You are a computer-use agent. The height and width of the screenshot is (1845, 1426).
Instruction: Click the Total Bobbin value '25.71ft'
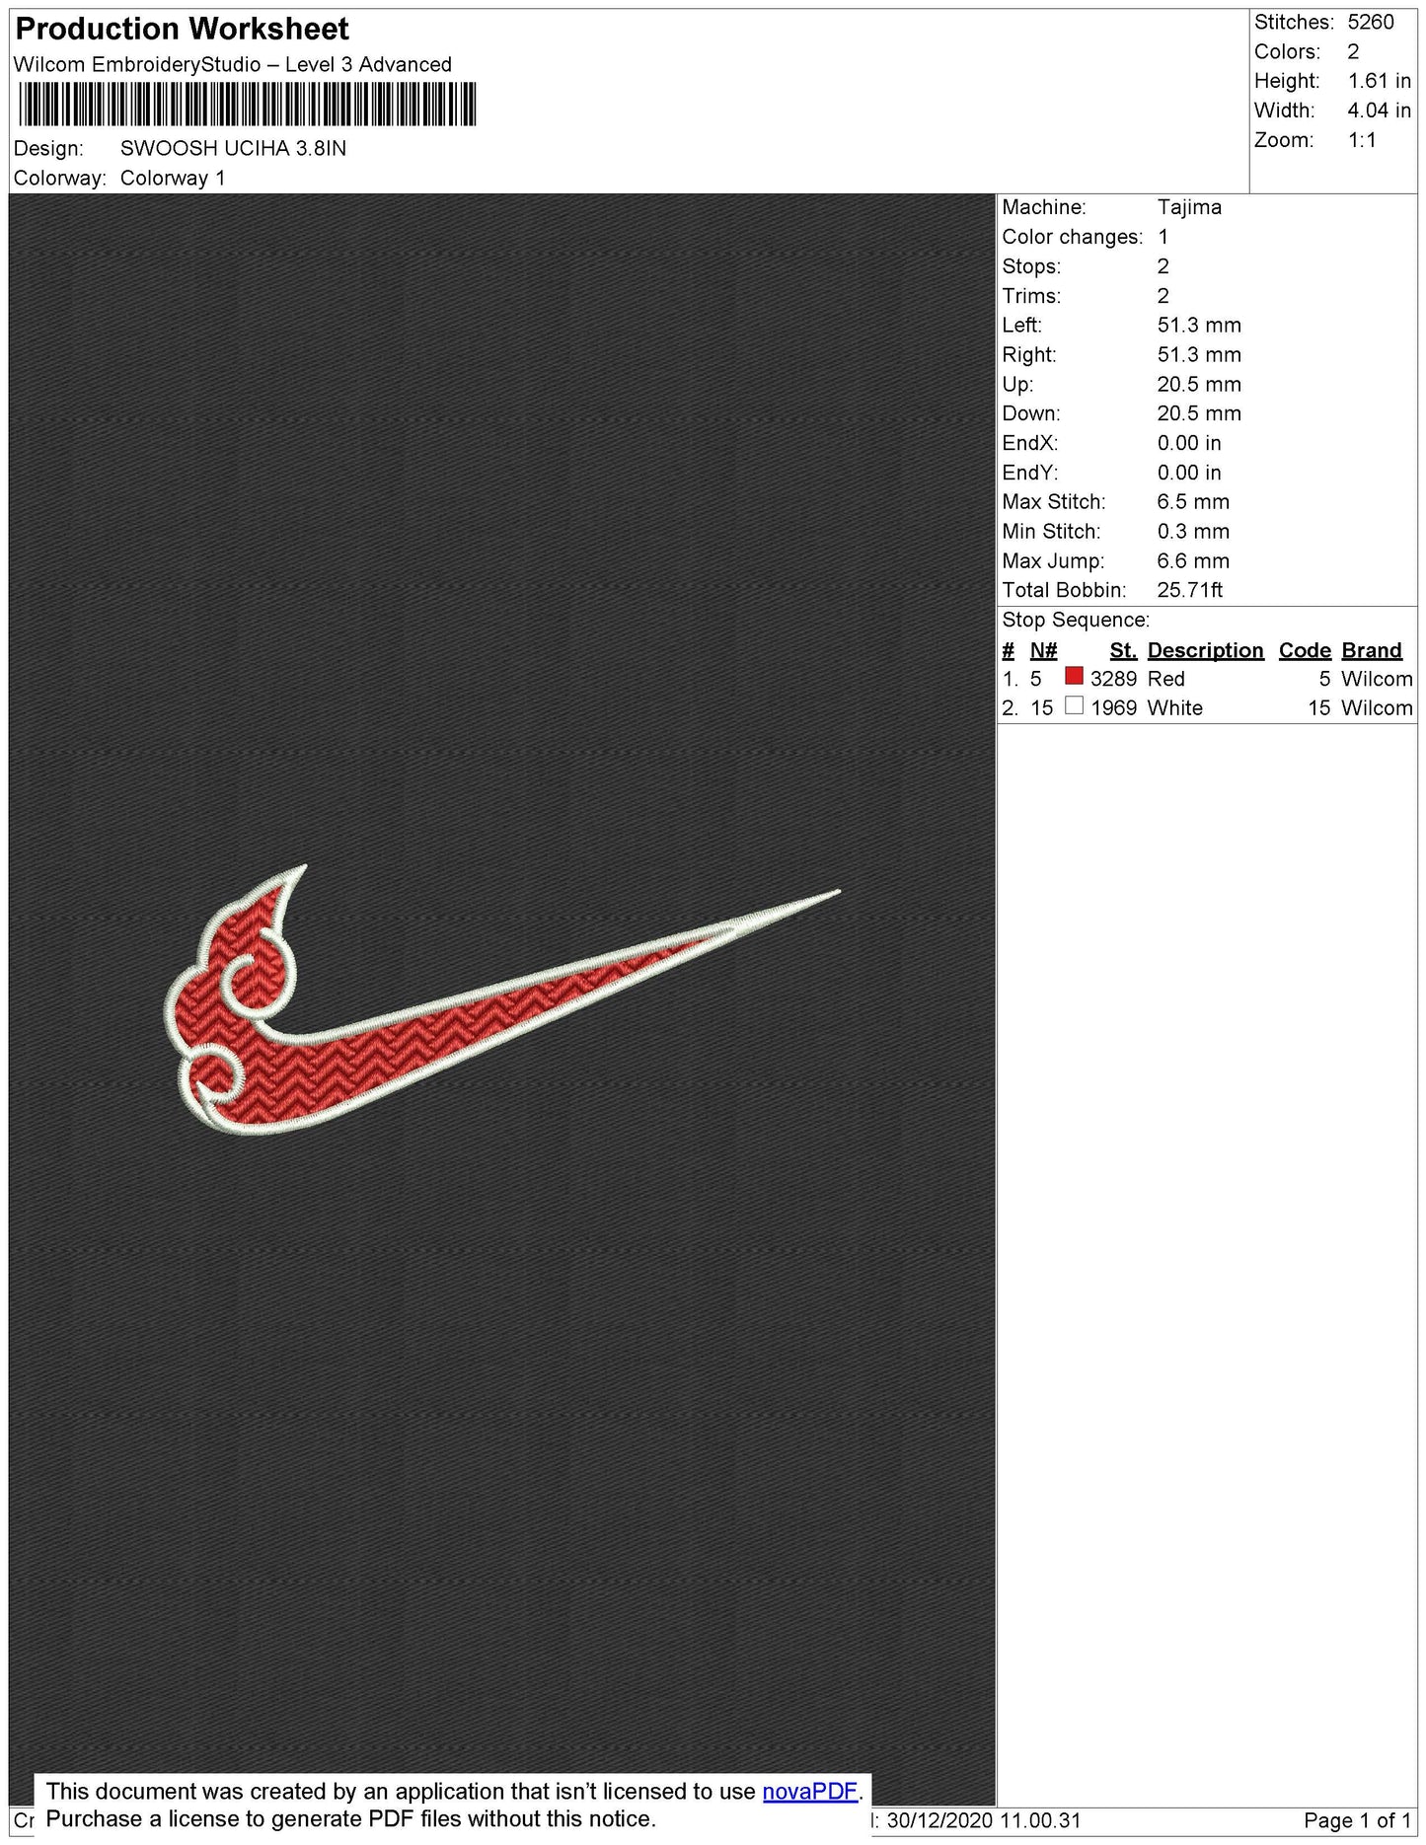point(1190,590)
